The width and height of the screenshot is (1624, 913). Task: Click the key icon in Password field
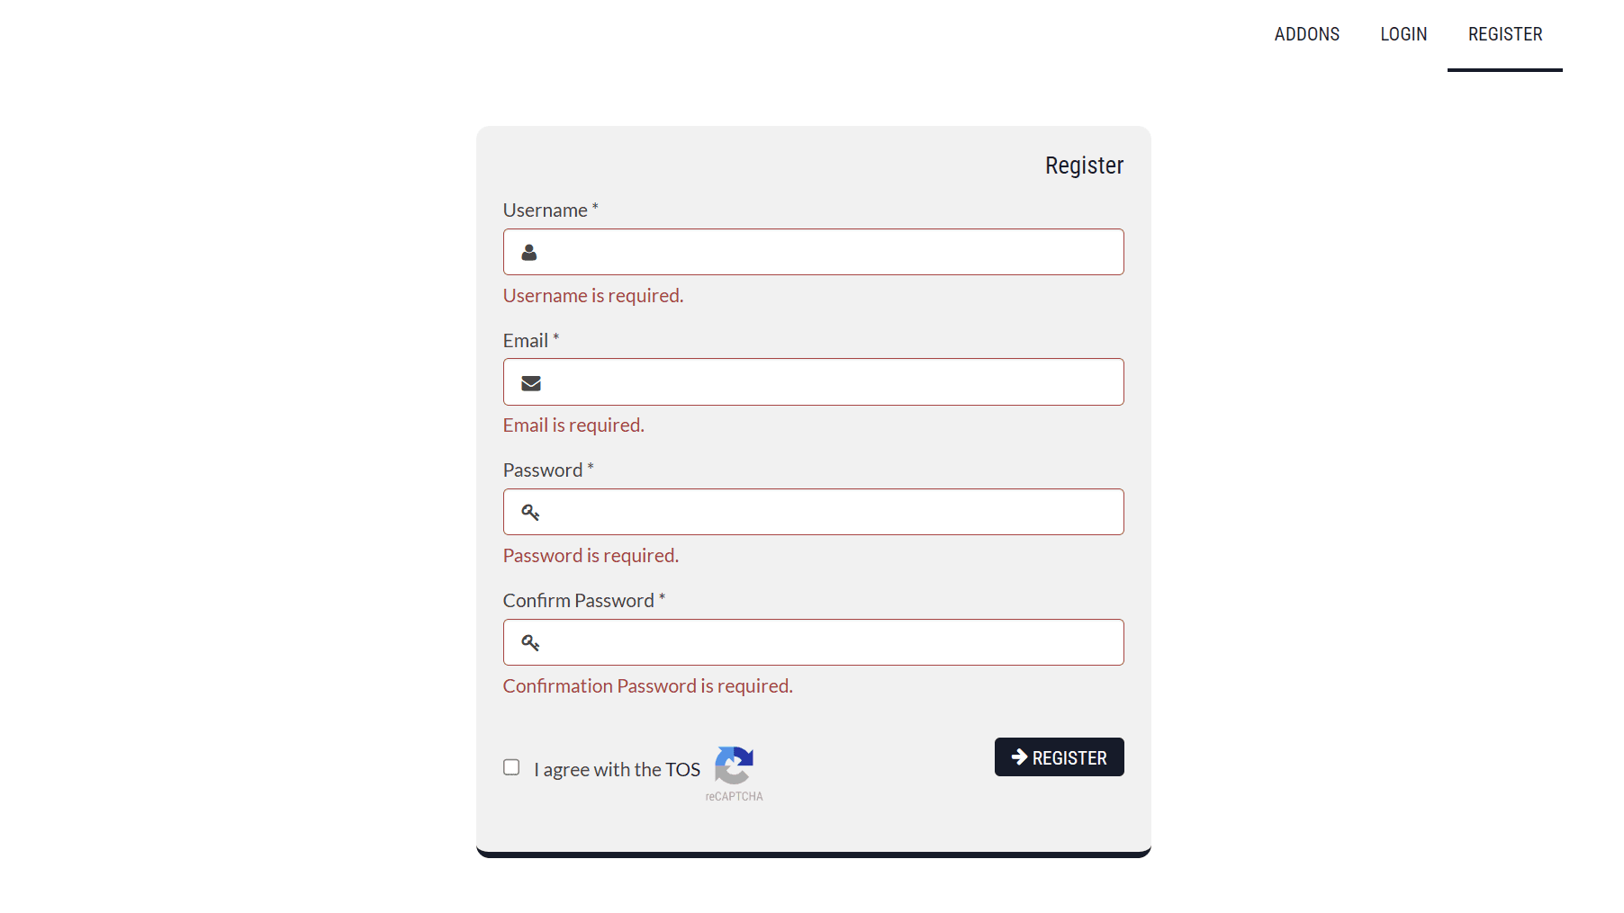point(530,513)
